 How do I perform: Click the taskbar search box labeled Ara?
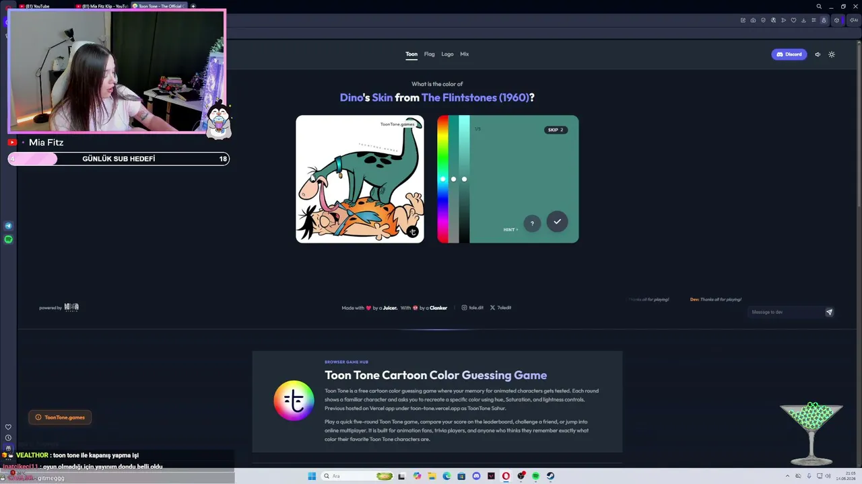coord(358,476)
